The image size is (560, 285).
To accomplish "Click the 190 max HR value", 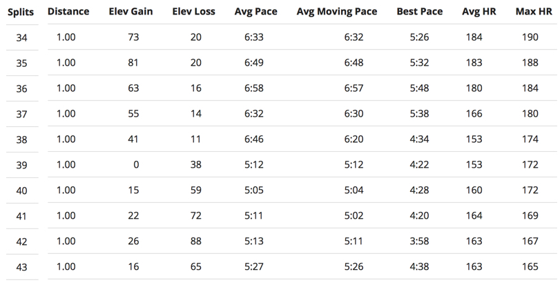I will click(x=531, y=37).
